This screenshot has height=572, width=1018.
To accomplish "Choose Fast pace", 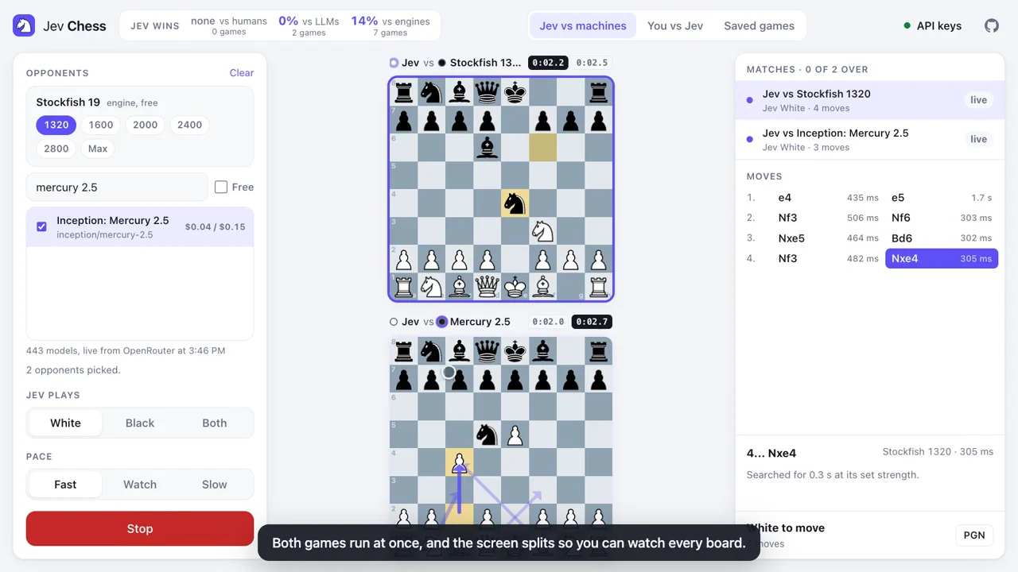I will pyautogui.click(x=65, y=484).
